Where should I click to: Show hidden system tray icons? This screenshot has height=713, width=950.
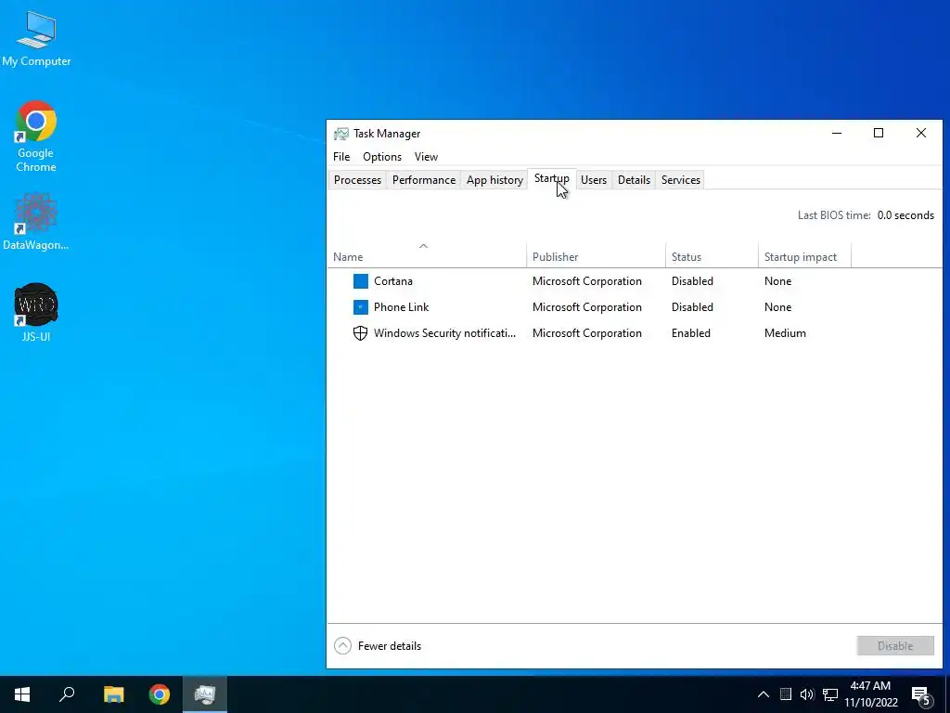click(764, 694)
